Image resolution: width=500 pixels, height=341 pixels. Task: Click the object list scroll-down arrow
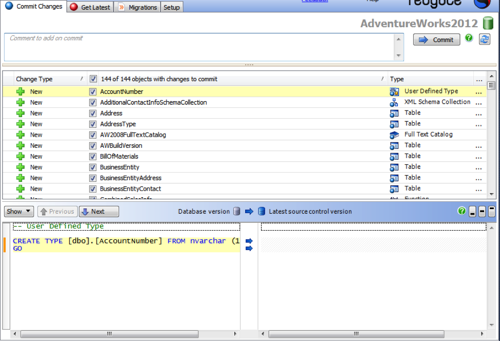[x=491, y=194]
